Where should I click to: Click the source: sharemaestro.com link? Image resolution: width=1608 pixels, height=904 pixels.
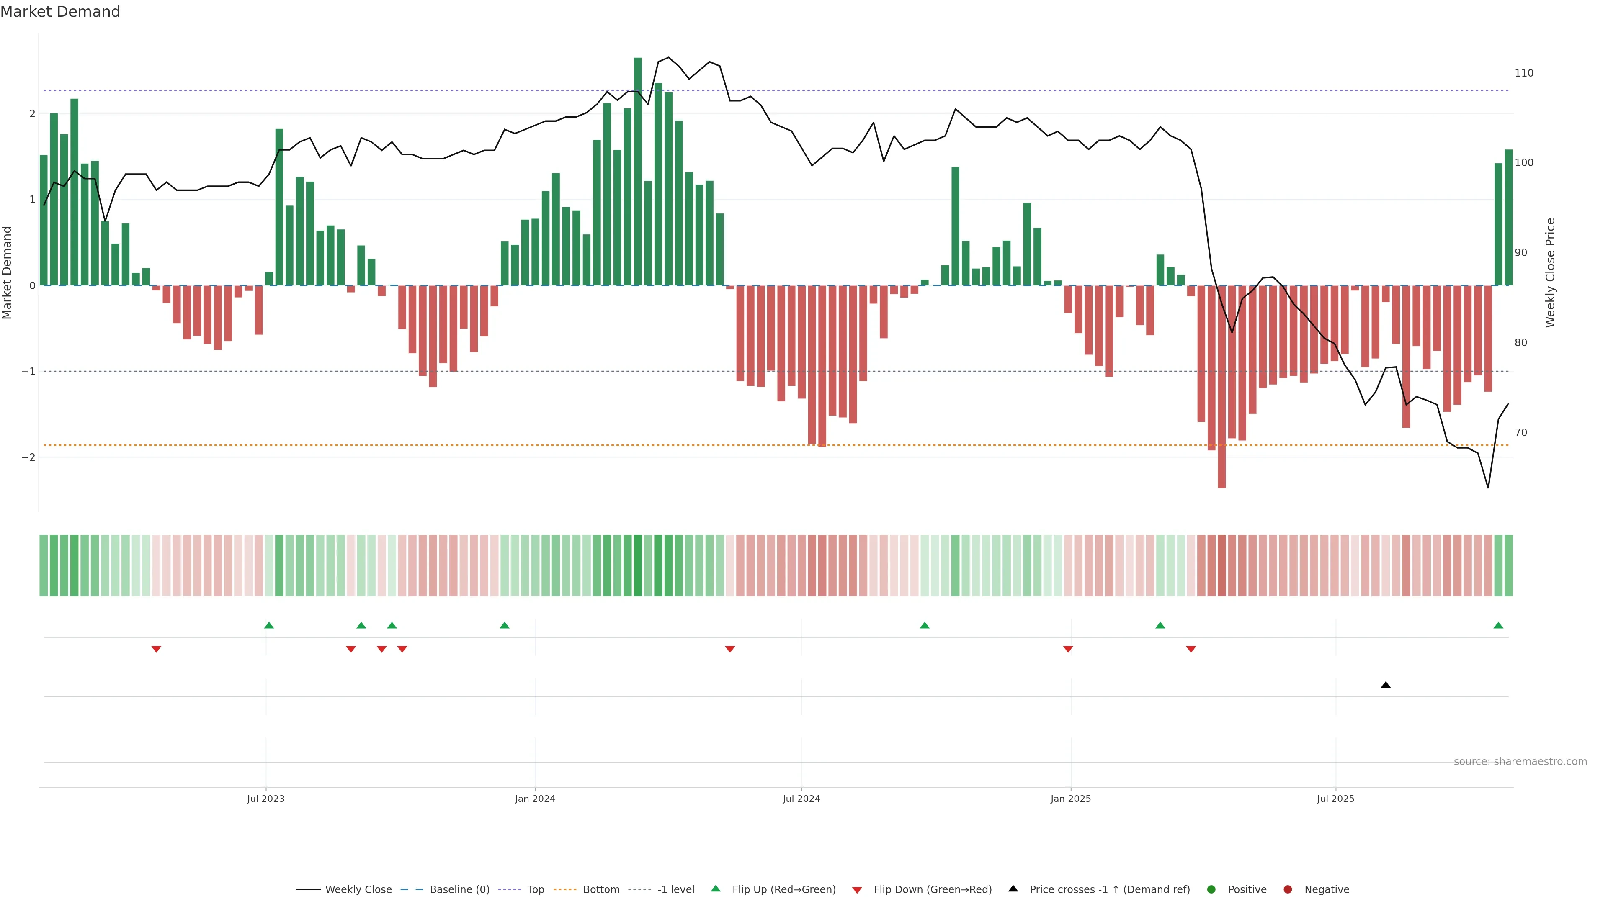(x=1520, y=762)
